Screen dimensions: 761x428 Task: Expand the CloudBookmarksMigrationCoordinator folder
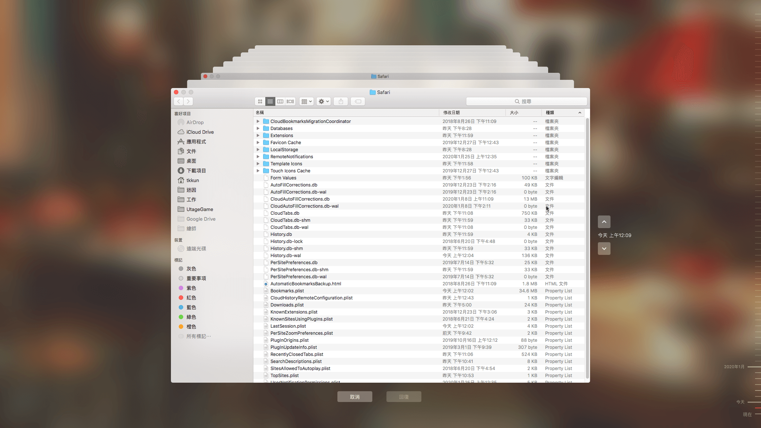click(258, 121)
